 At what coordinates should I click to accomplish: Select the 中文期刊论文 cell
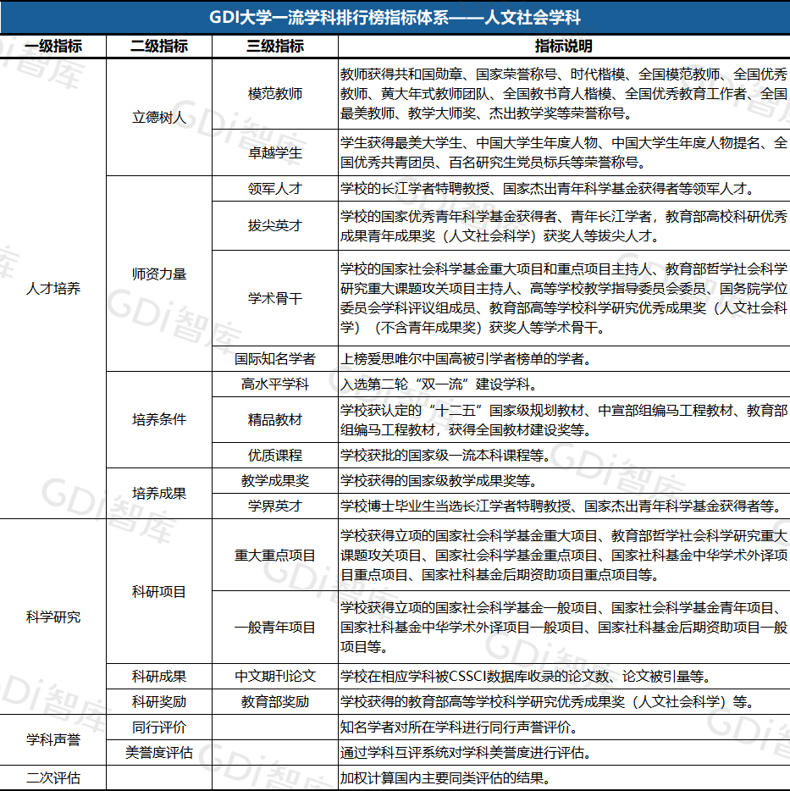click(x=275, y=676)
